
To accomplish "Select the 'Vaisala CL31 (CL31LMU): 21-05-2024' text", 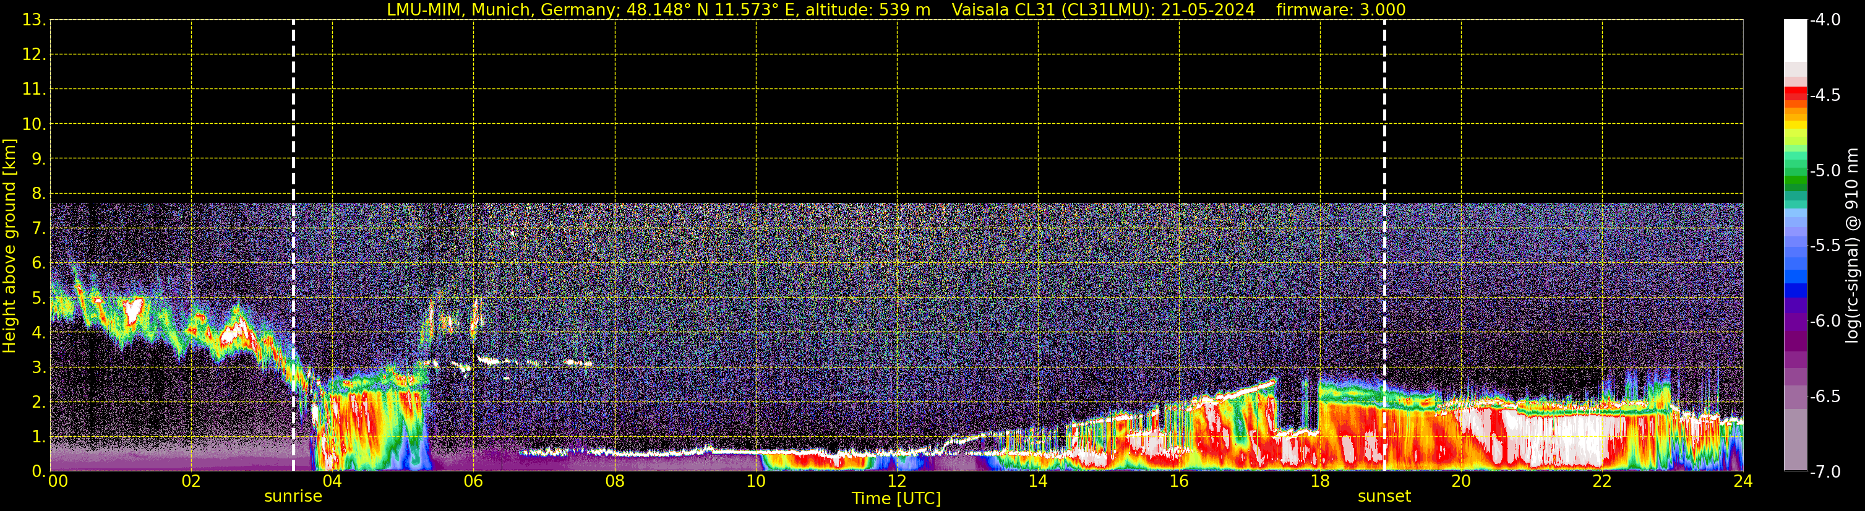I will pyautogui.click(x=1103, y=10).
